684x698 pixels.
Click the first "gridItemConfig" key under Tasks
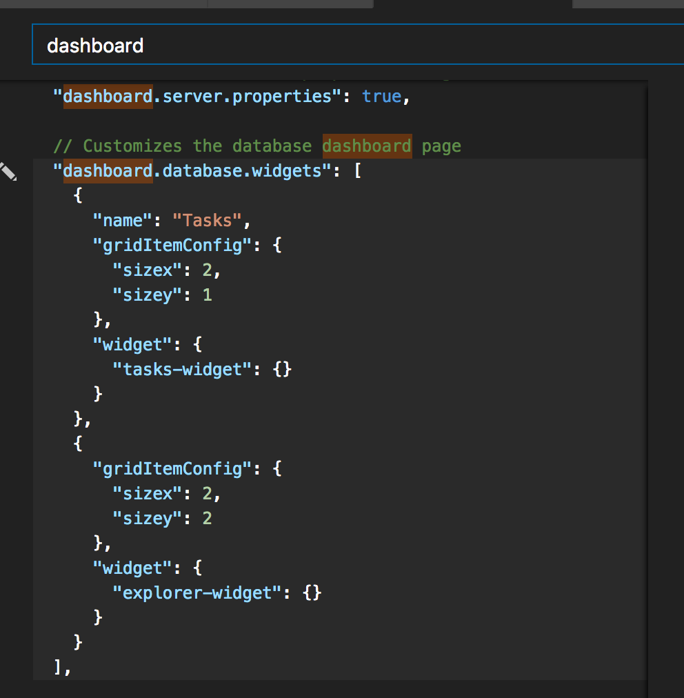point(172,246)
